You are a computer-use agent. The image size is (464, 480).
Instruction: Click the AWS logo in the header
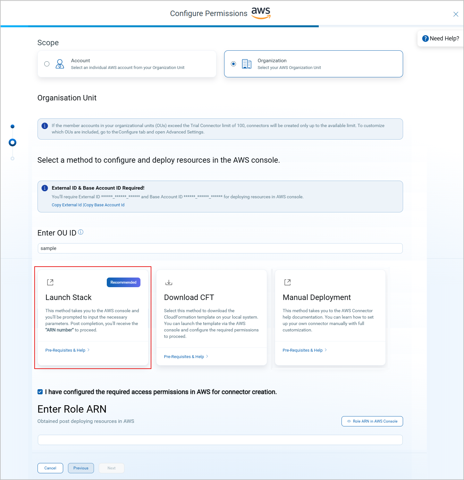[x=261, y=13]
